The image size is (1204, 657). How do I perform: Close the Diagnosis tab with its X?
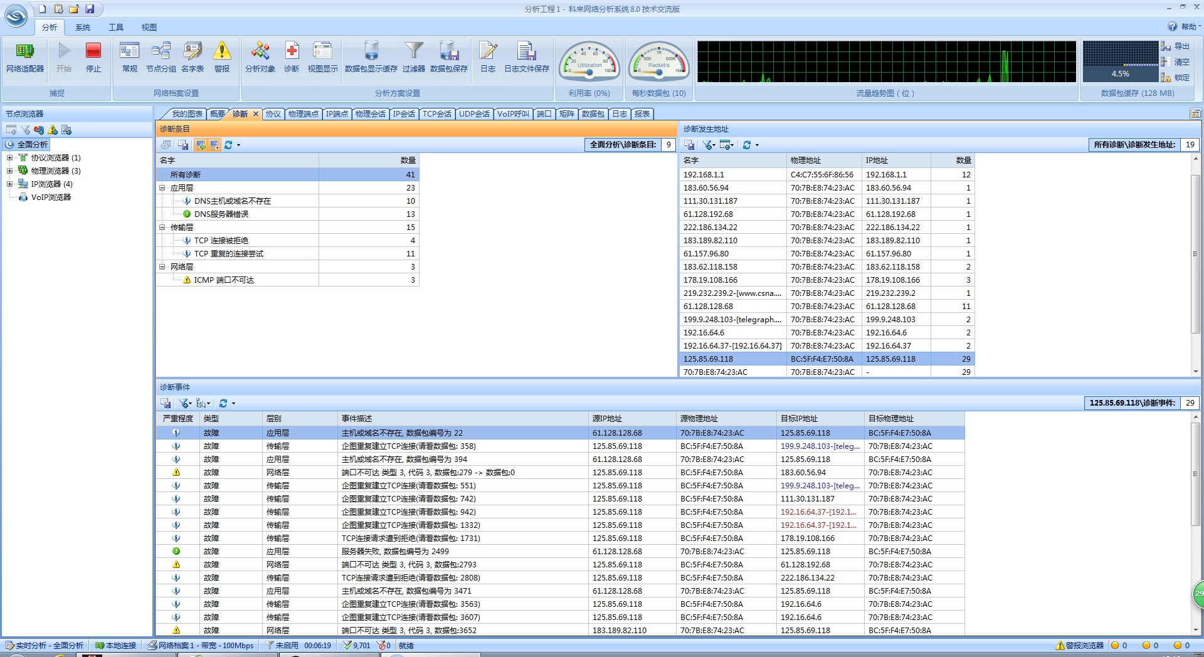255,114
